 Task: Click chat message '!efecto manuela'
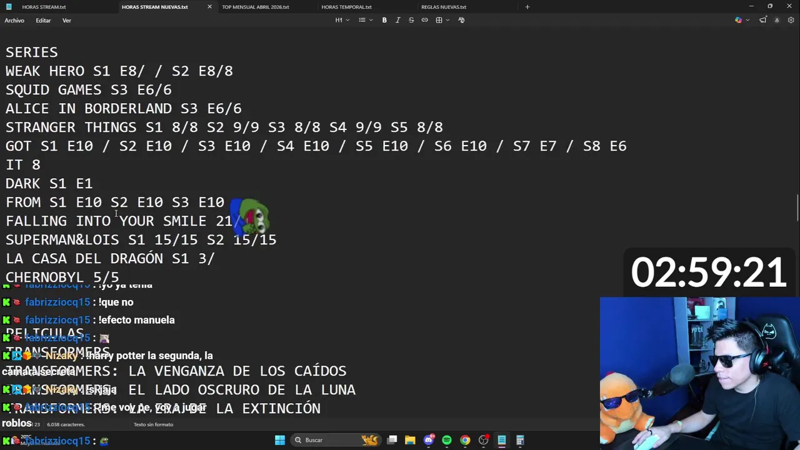tap(136, 320)
